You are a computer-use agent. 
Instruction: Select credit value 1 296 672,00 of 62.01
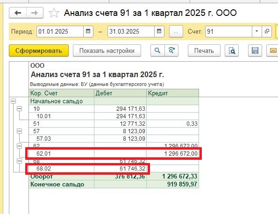(x=181, y=154)
